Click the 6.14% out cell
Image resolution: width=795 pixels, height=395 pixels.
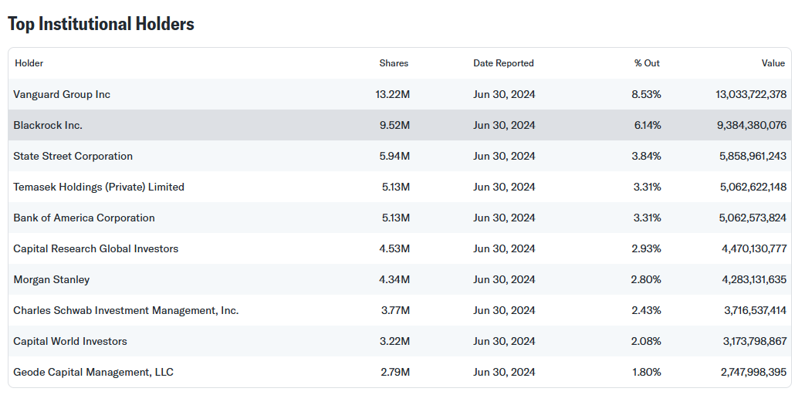pyautogui.click(x=648, y=125)
